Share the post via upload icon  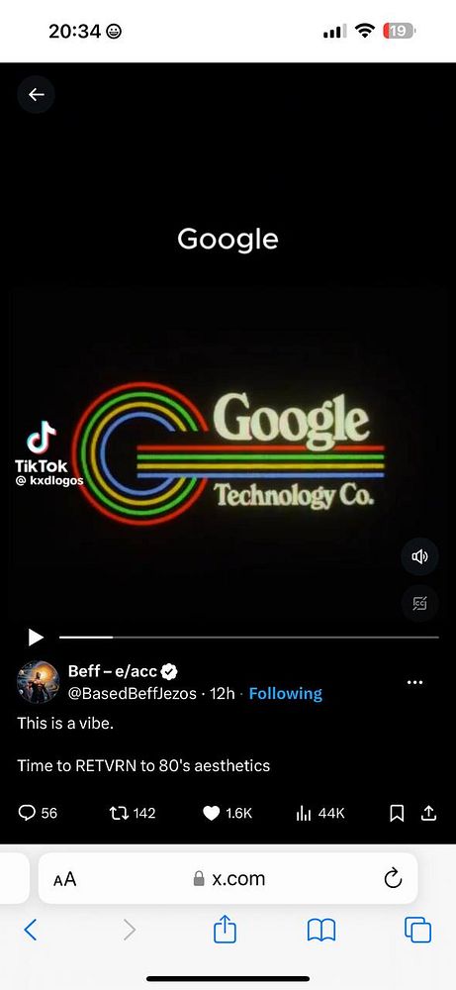[429, 813]
